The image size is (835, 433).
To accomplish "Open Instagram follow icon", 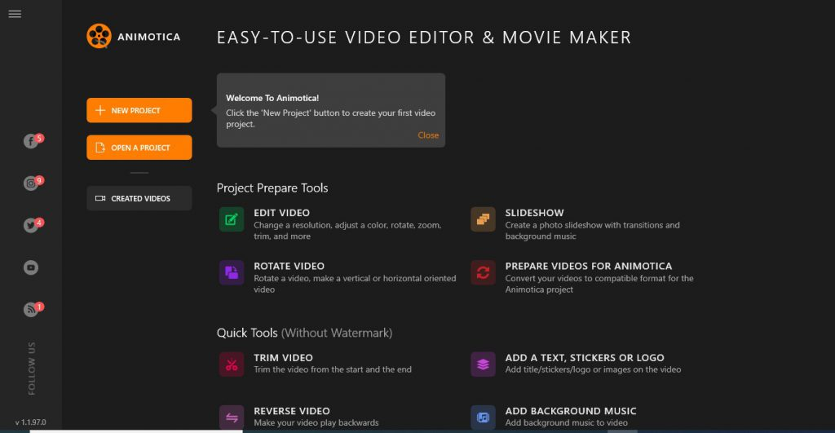I will [31, 183].
